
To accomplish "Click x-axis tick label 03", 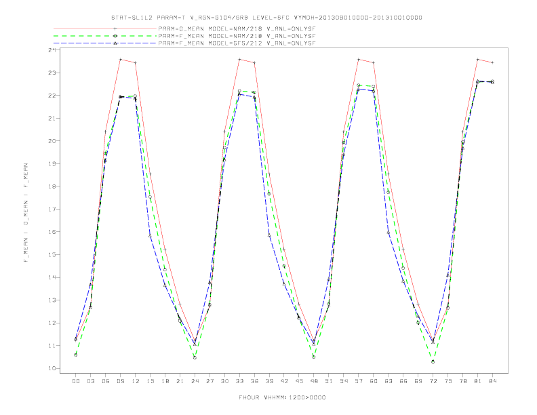I will 90,381.
